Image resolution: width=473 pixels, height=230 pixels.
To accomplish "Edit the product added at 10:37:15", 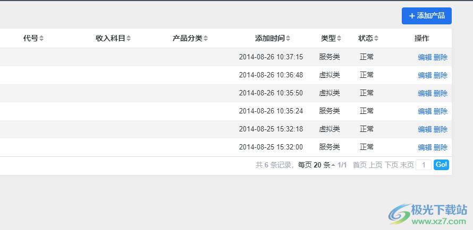I will tap(425, 57).
